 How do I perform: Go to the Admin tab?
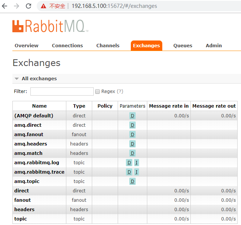[x=214, y=45]
